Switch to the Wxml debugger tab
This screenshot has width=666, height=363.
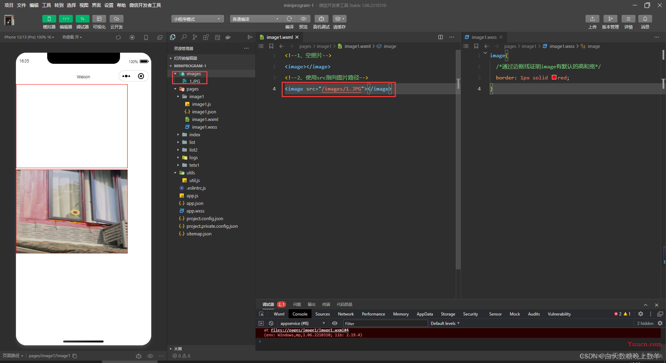(279, 314)
